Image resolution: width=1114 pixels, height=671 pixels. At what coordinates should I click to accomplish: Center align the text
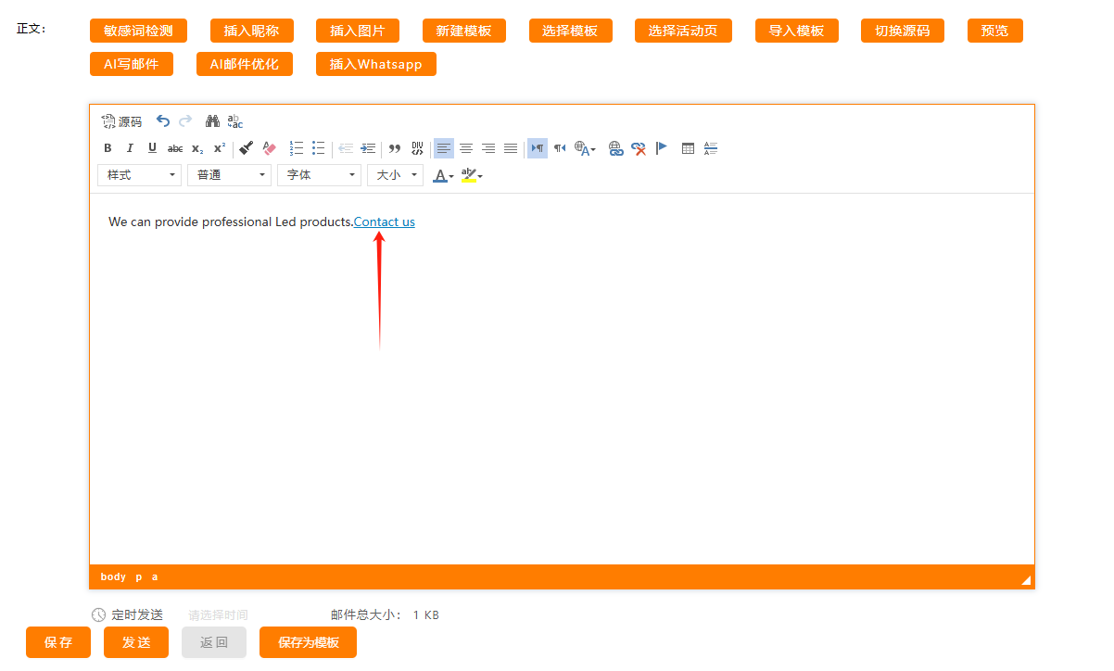pyautogui.click(x=466, y=148)
